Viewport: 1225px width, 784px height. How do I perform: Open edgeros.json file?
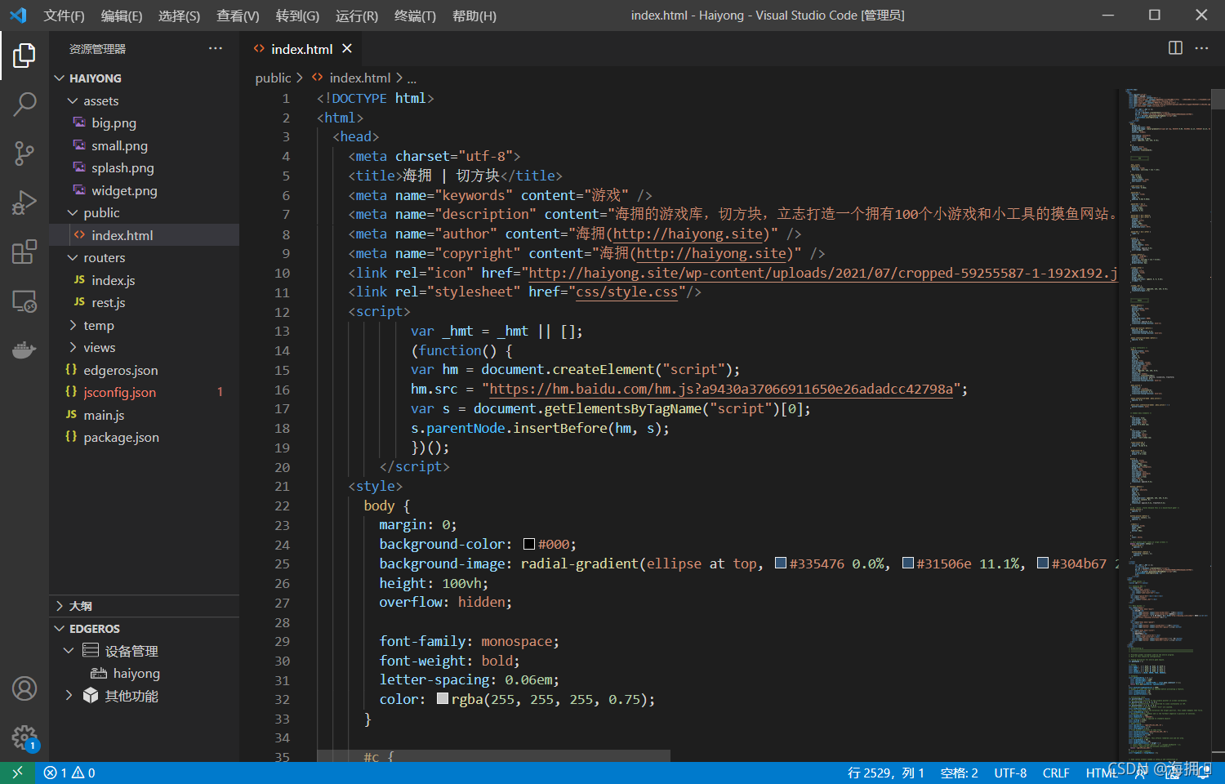pos(121,370)
